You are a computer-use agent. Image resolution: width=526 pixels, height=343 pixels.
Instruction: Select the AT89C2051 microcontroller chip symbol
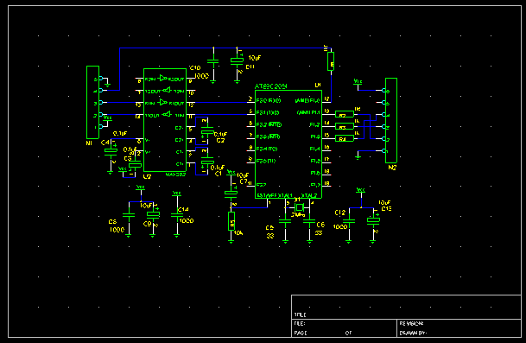click(x=288, y=144)
